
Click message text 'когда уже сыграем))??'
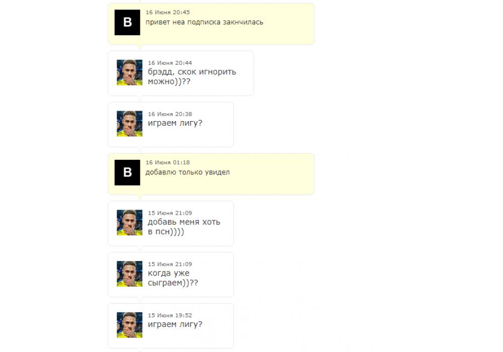point(173,278)
